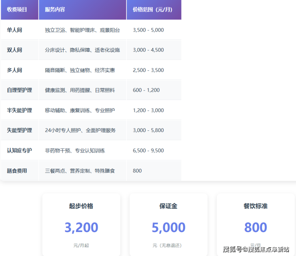Screen dimensions: 296x256
Task: Click the 服务内容 column header
Action: point(55,10)
